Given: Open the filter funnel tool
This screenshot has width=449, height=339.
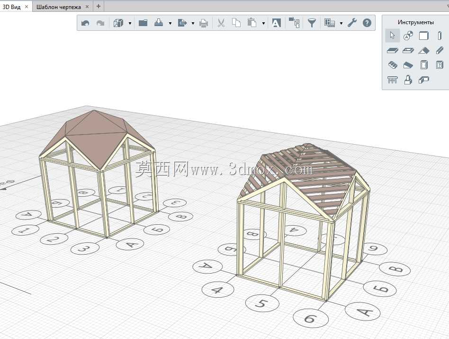Looking at the screenshot, I should (312, 23).
